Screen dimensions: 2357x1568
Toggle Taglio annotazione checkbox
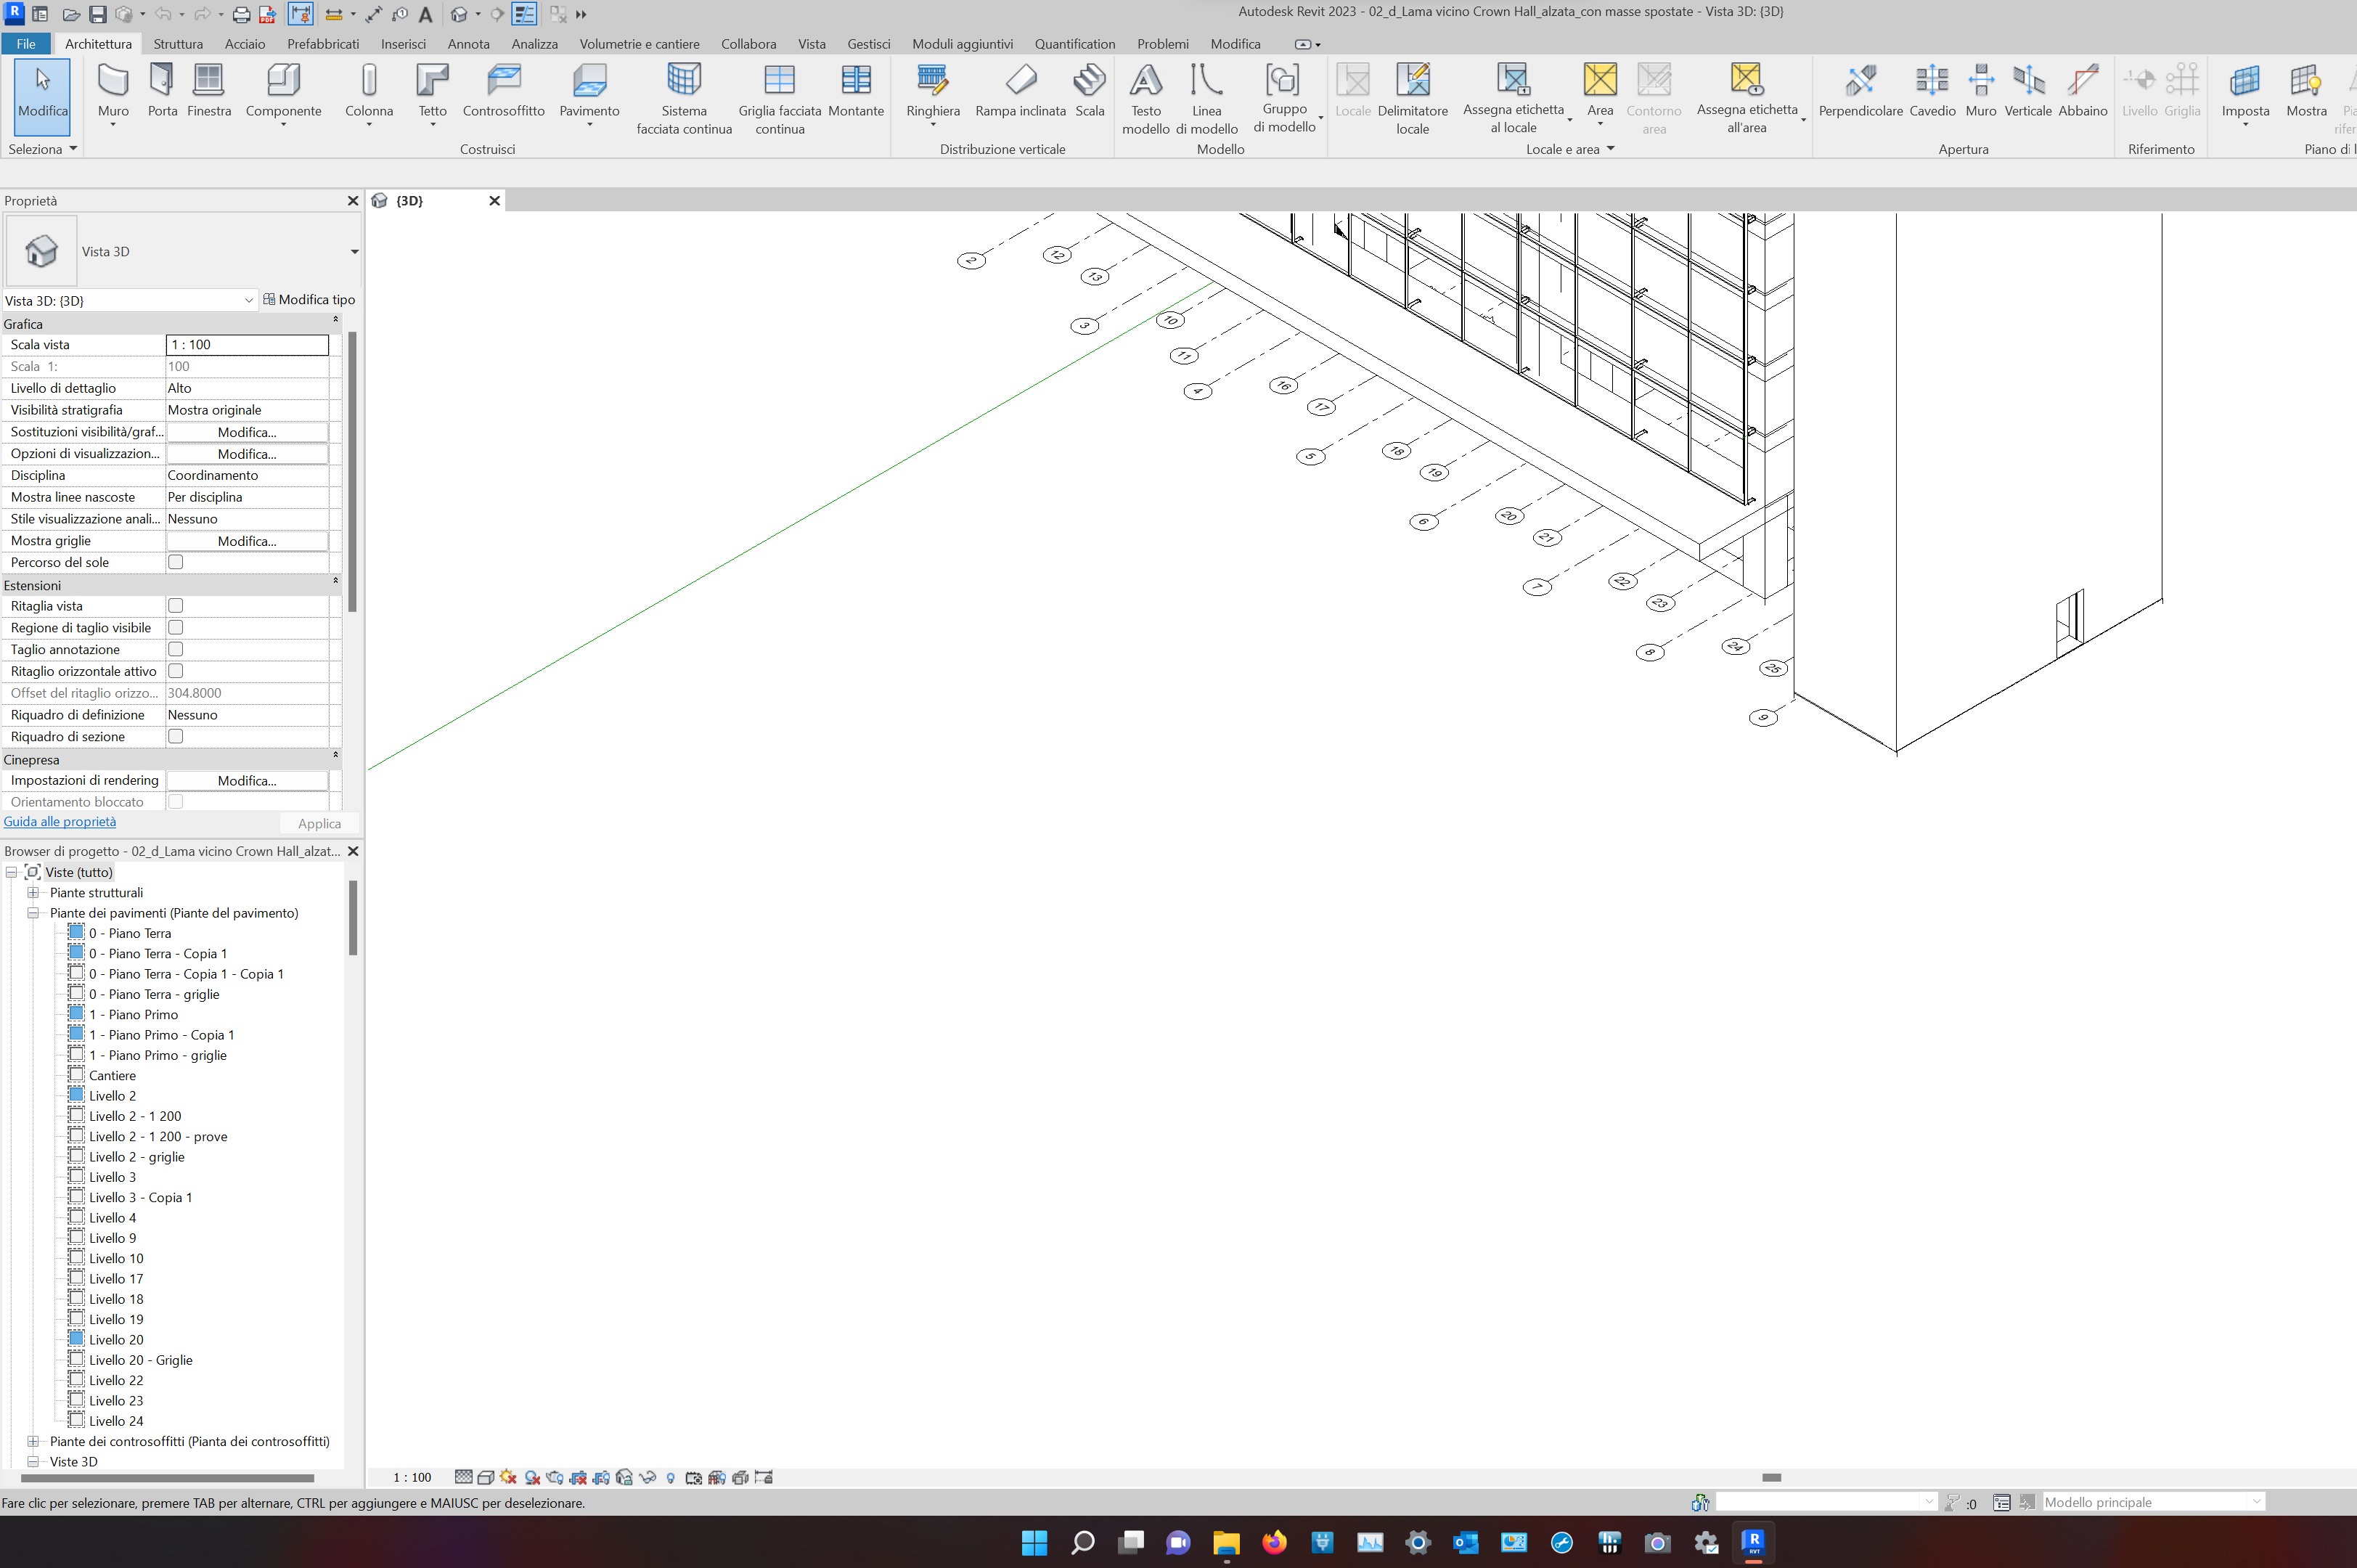click(176, 649)
